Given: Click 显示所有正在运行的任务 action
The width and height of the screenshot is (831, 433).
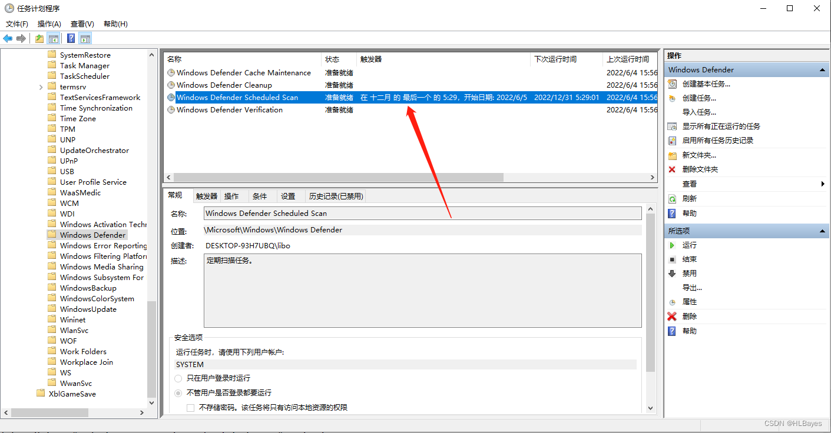Looking at the screenshot, I should click(721, 126).
